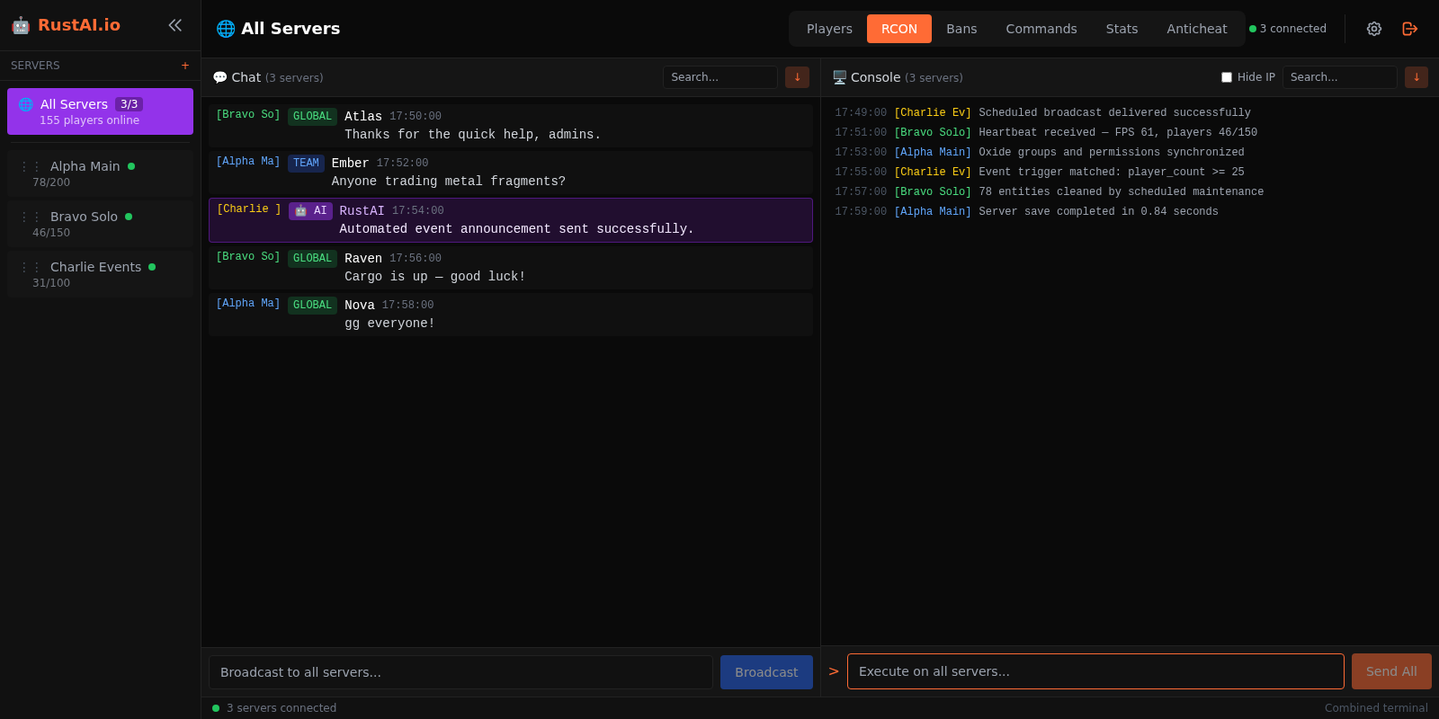
Task: Click Execute on all servers input
Action: (x=1095, y=671)
